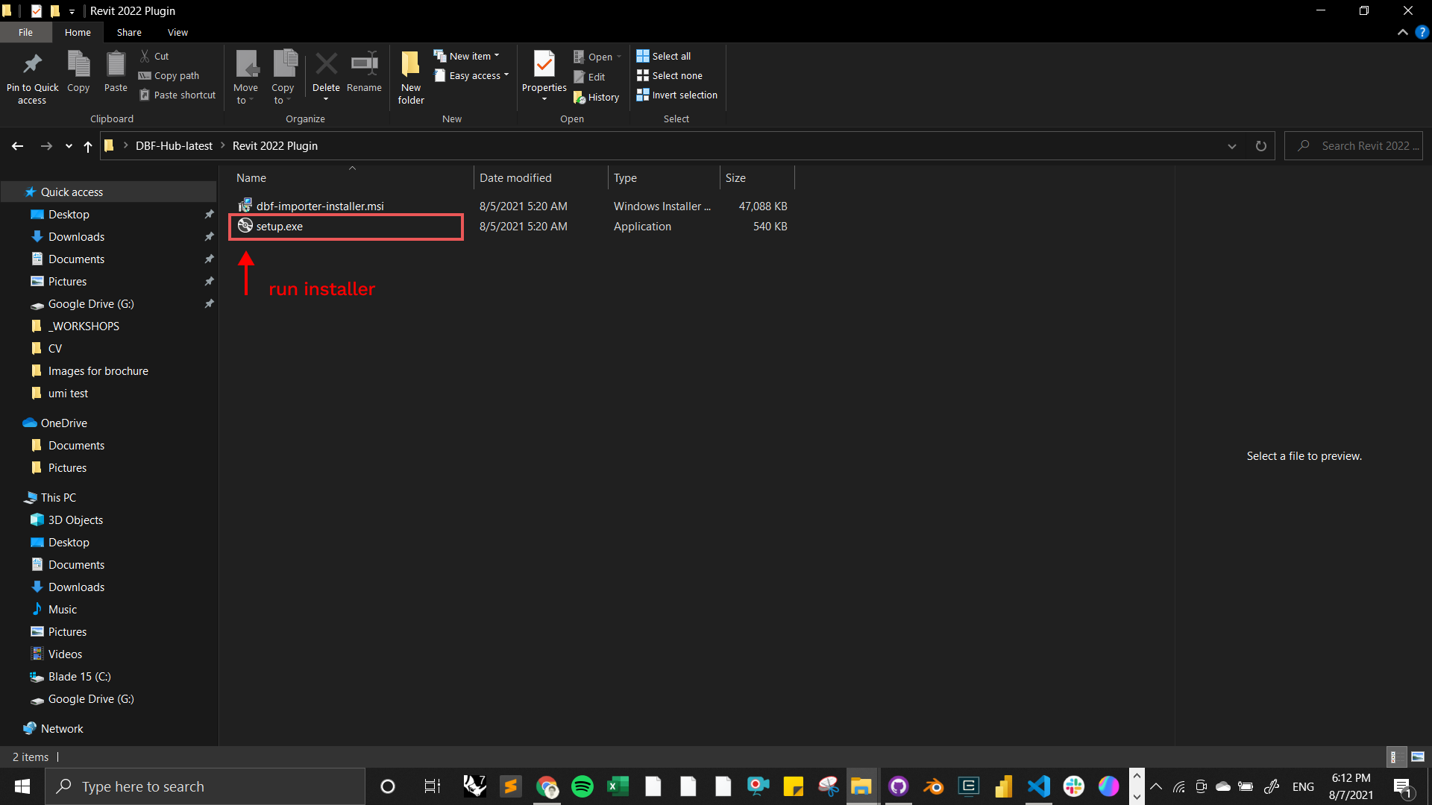Click the Edit ribbon command

(x=589, y=77)
